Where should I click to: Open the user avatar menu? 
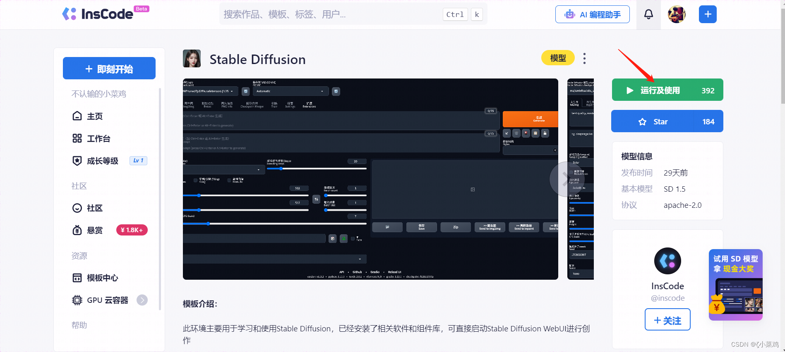pos(677,14)
